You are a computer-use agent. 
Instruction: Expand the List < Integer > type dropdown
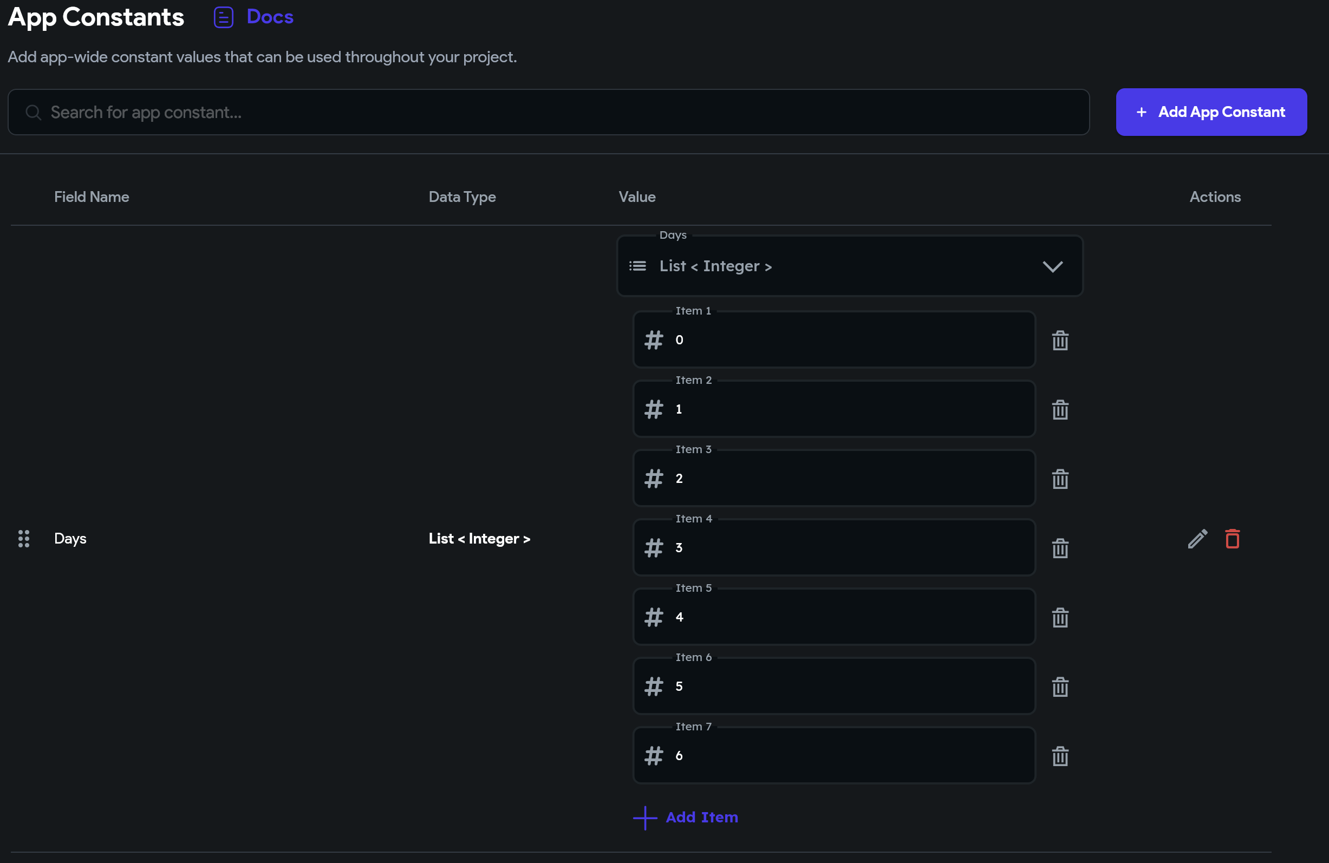(838, 266)
